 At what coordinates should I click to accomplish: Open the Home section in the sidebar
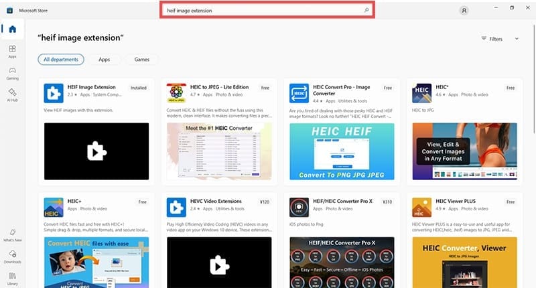(12, 29)
